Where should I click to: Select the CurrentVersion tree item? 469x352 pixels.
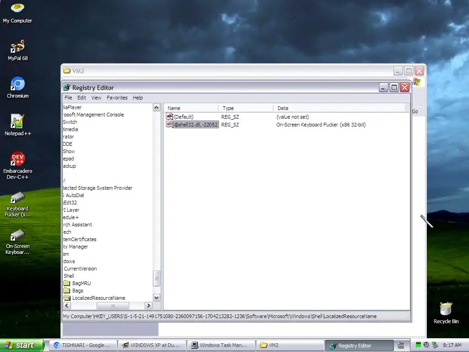(80, 269)
